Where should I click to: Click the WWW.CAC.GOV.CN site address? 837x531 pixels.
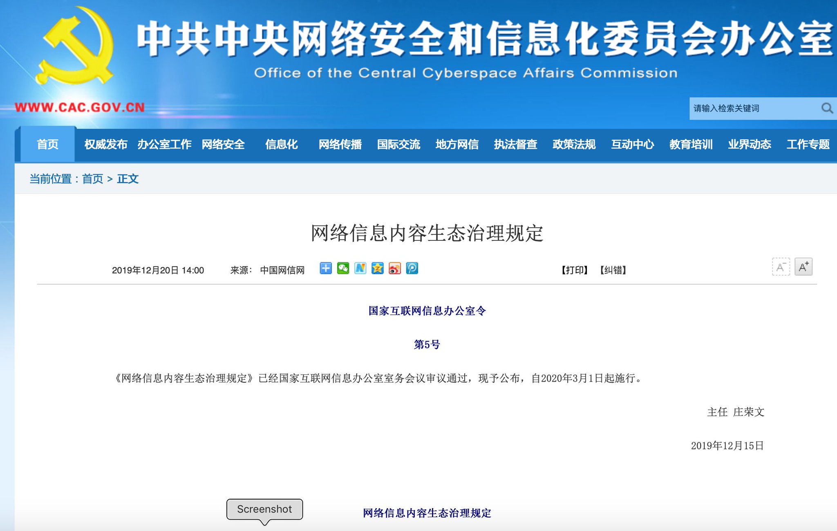79,107
